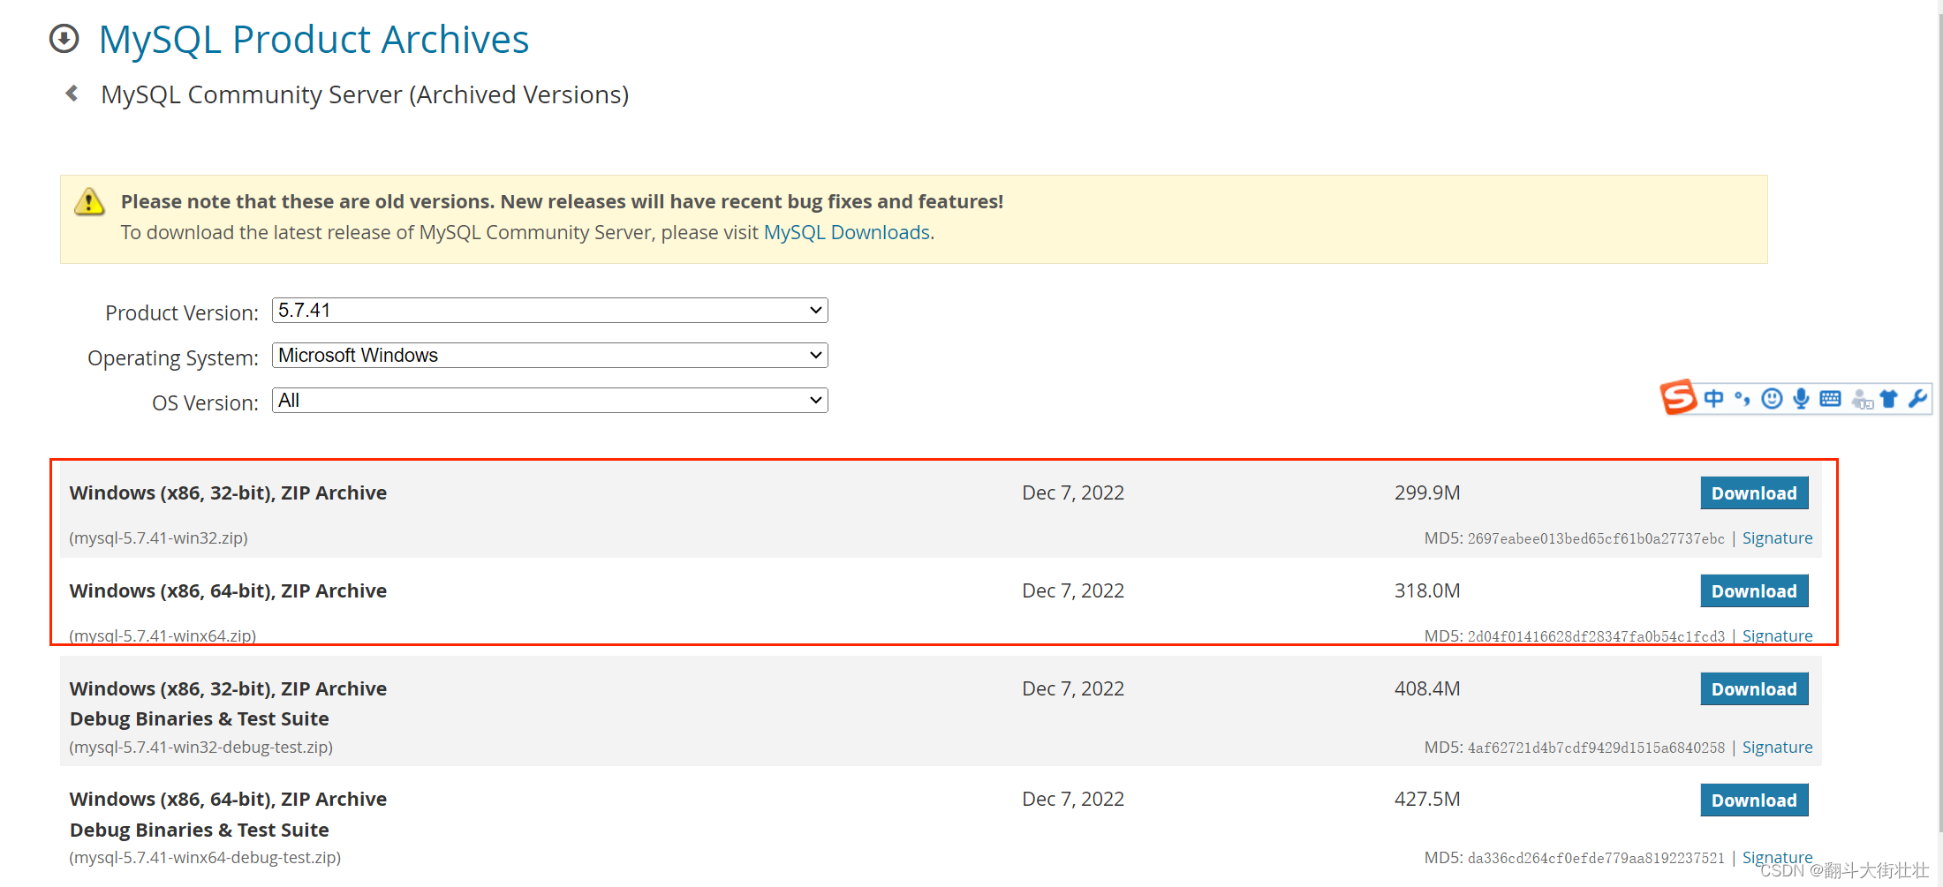Click the microphone voice input icon
The height and width of the screenshot is (887, 1943).
coord(1801,399)
